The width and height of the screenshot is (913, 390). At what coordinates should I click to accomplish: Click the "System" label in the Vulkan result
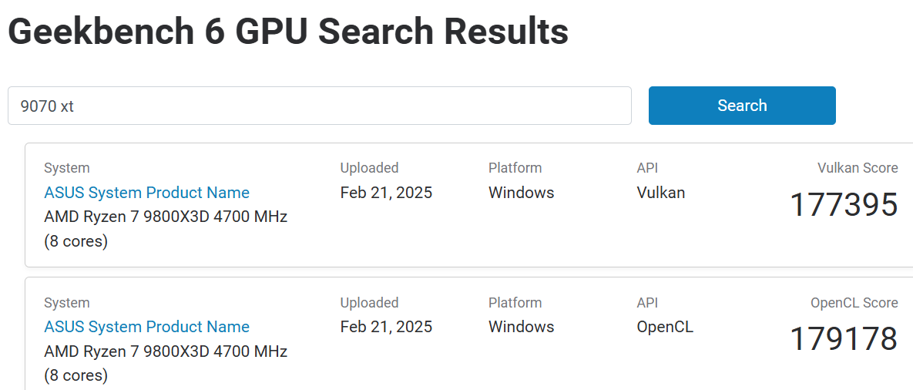67,168
